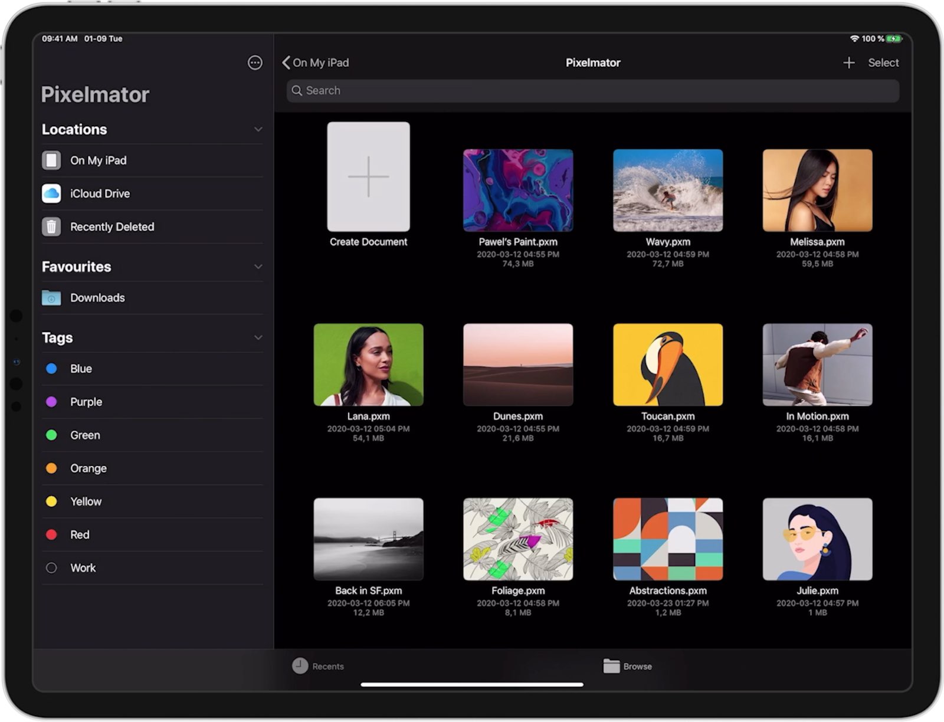Click the Foliage.pxm file name
Image resolution: width=944 pixels, height=722 pixels.
518,590
